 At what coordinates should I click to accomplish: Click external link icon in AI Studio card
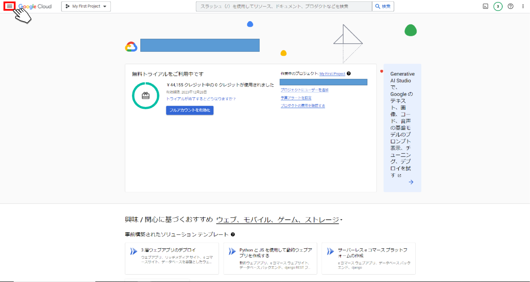tap(400, 175)
